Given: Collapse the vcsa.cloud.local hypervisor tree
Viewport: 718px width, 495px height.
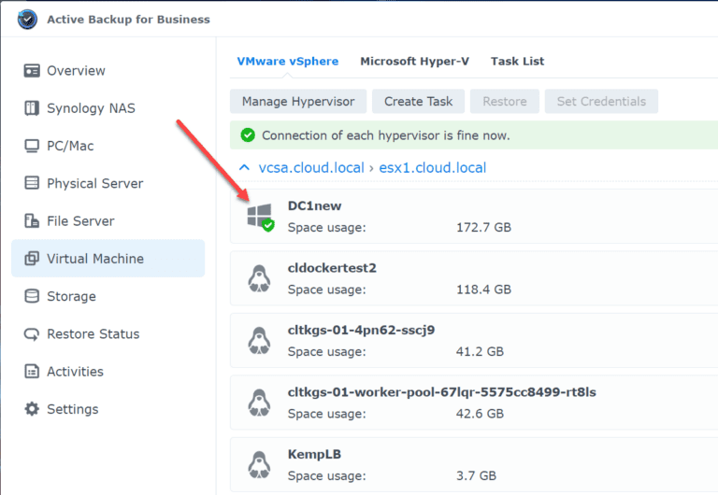Looking at the screenshot, I should [245, 168].
